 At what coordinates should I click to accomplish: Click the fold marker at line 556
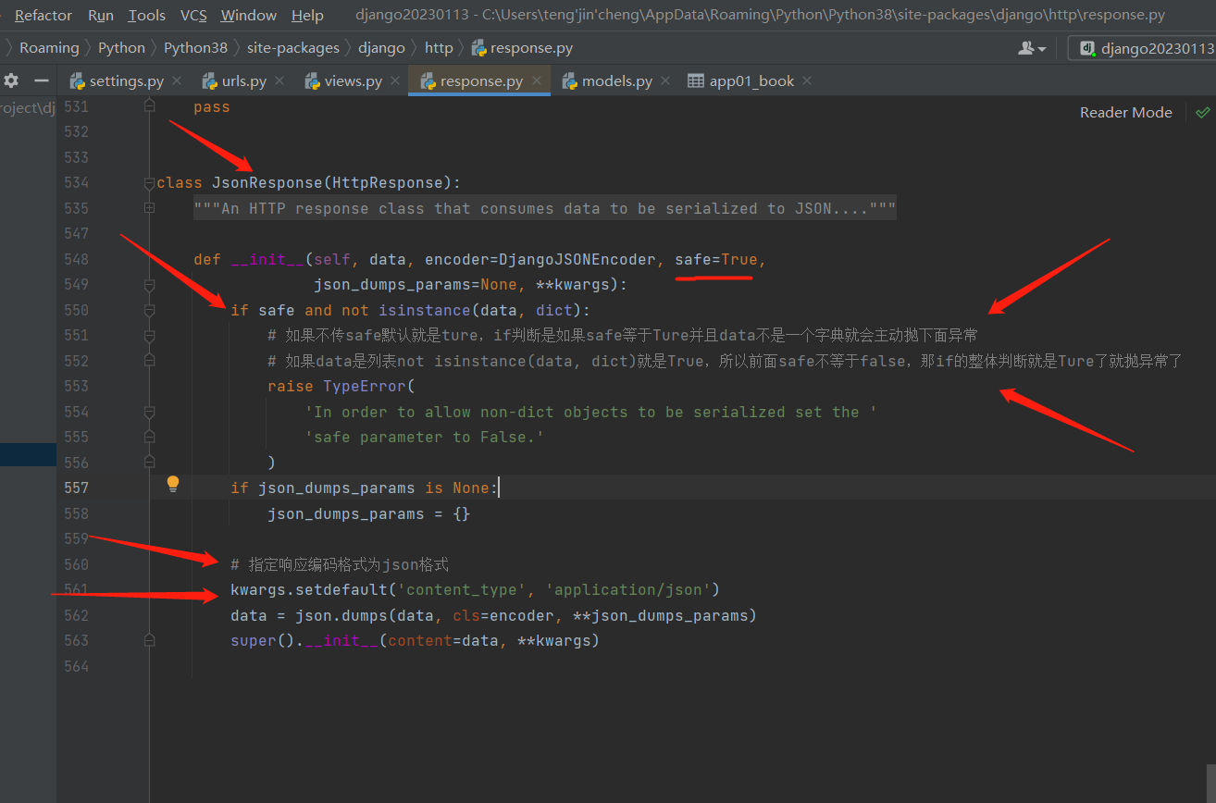[x=149, y=463]
